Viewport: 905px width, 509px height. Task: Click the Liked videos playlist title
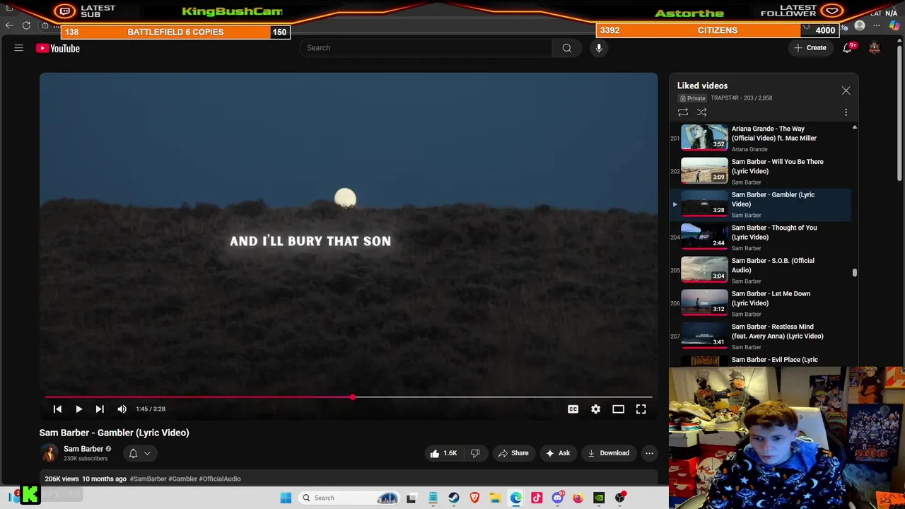702,86
